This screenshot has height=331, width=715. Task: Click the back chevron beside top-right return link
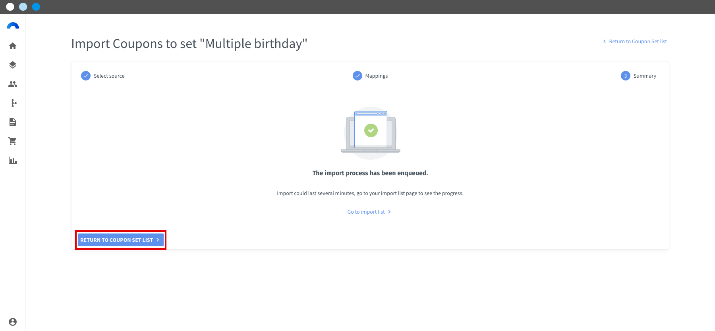(x=605, y=41)
